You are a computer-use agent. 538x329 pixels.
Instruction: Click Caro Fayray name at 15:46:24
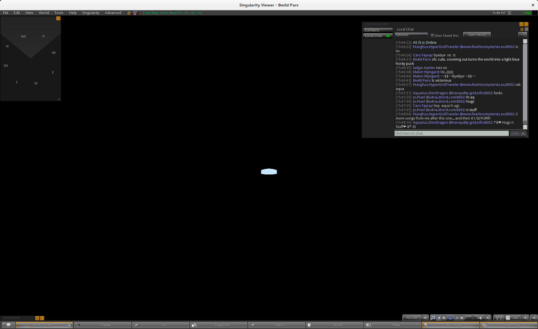[x=422, y=55]
